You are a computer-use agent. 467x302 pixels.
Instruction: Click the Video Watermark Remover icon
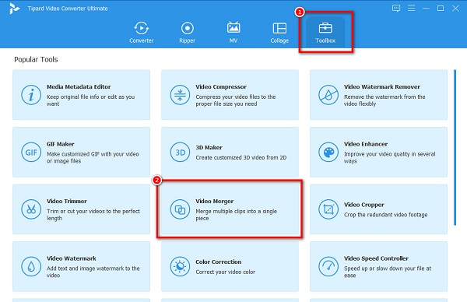tap(328, 95)
